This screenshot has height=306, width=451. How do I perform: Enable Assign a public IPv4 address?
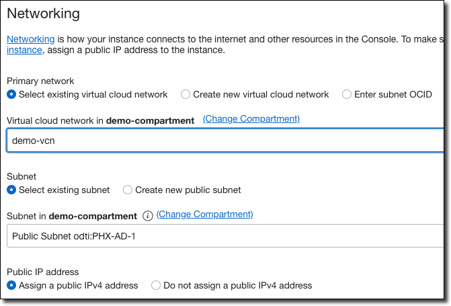coord(11,286)
